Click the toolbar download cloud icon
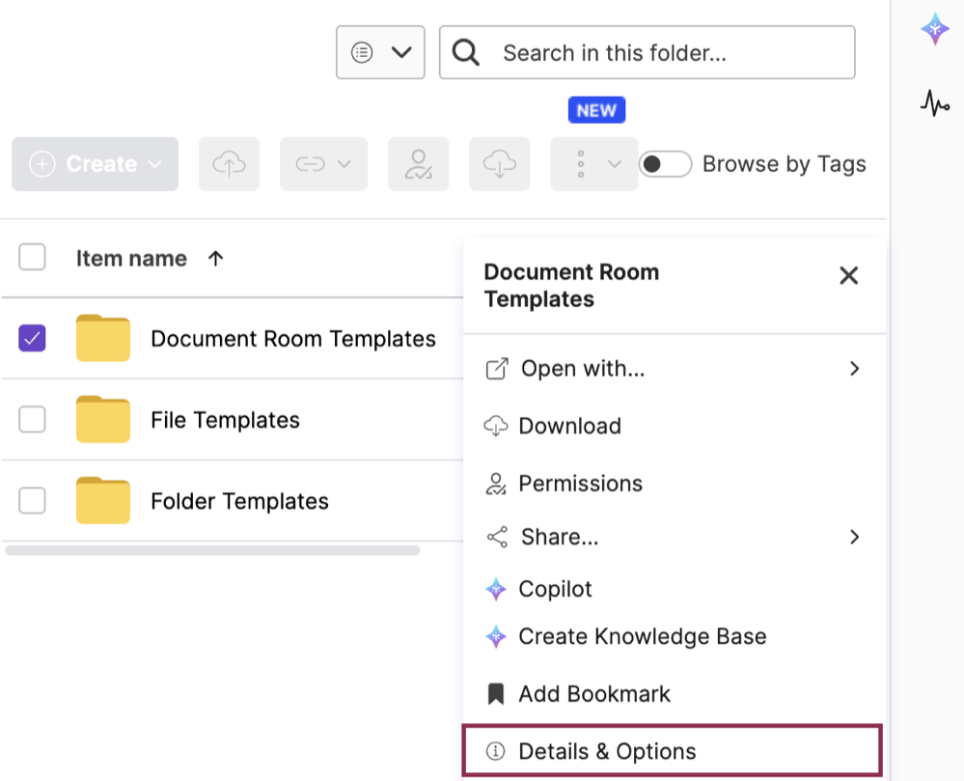This screenshot has height=781, width=964. pos(499,164)
